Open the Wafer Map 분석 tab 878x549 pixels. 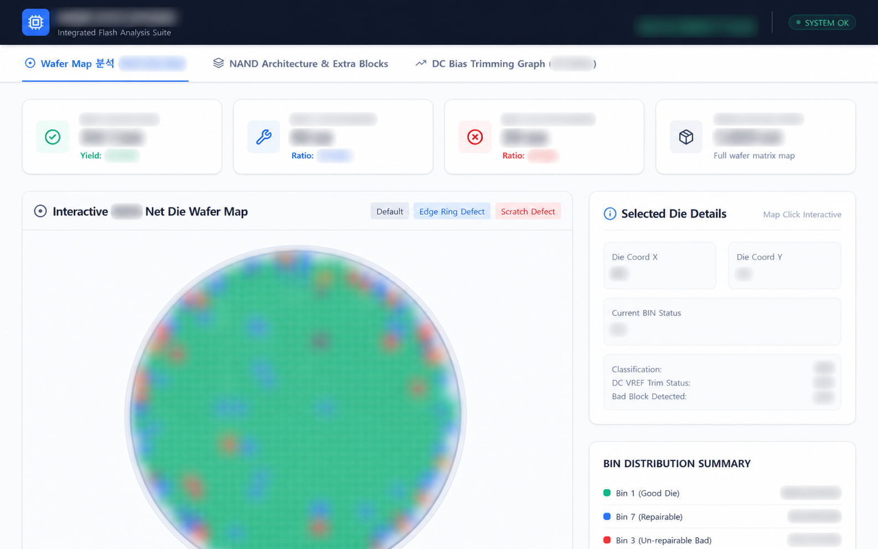105,64
